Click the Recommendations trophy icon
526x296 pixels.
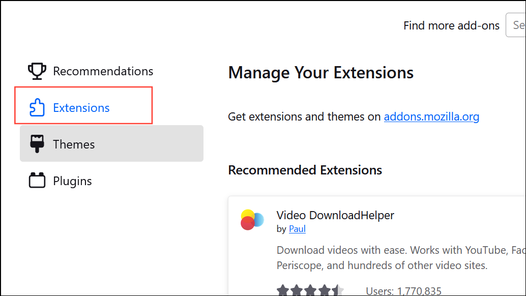click(37, 71)
